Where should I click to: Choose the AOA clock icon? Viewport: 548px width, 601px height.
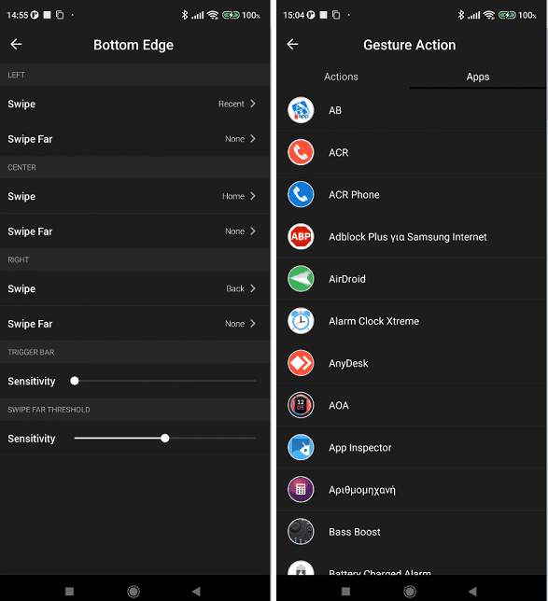301,406
